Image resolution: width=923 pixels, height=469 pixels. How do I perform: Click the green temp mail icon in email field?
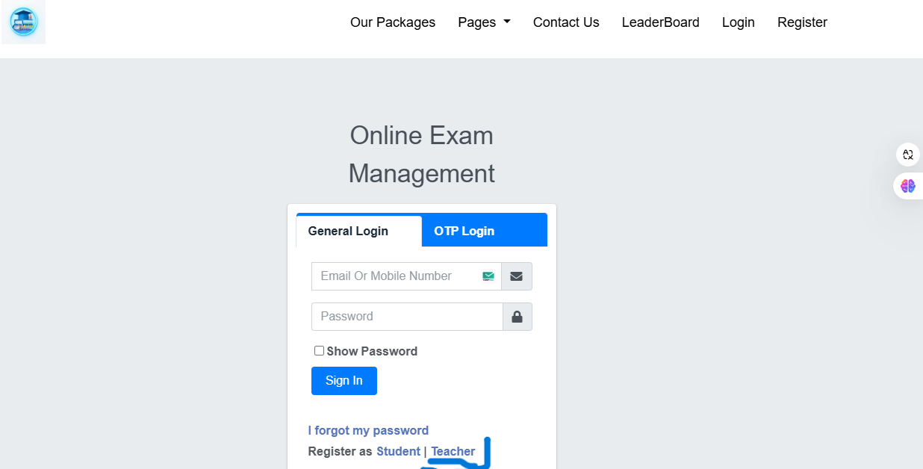488,276
